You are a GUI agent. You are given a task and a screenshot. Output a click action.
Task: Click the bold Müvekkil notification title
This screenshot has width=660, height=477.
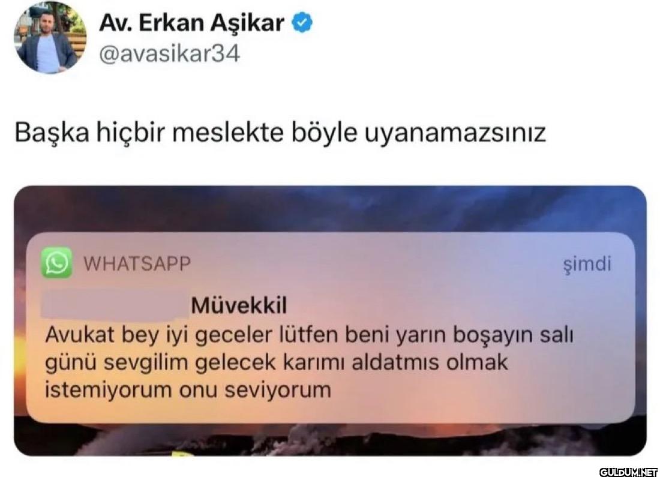click(x=239, y=305)
